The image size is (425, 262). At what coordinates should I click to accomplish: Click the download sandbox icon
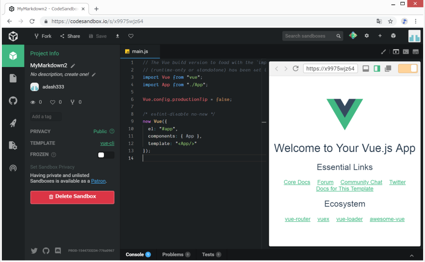pyautogui.click(x=118, y=36)
